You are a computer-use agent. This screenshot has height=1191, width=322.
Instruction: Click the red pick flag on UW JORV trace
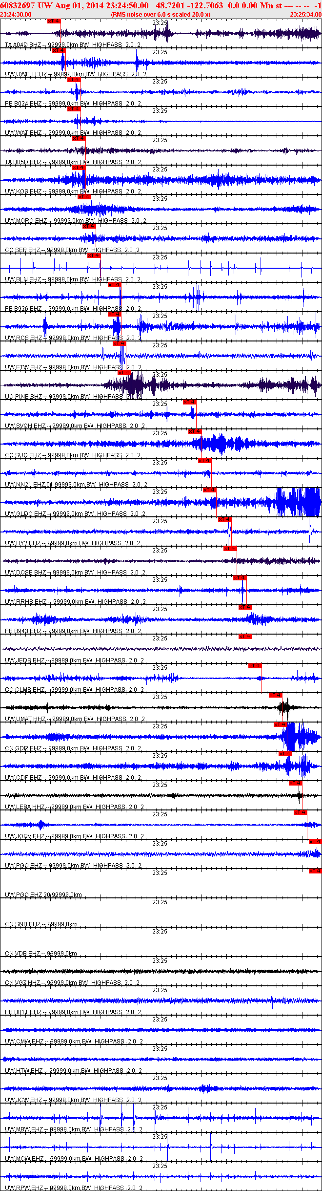(301, 812)
